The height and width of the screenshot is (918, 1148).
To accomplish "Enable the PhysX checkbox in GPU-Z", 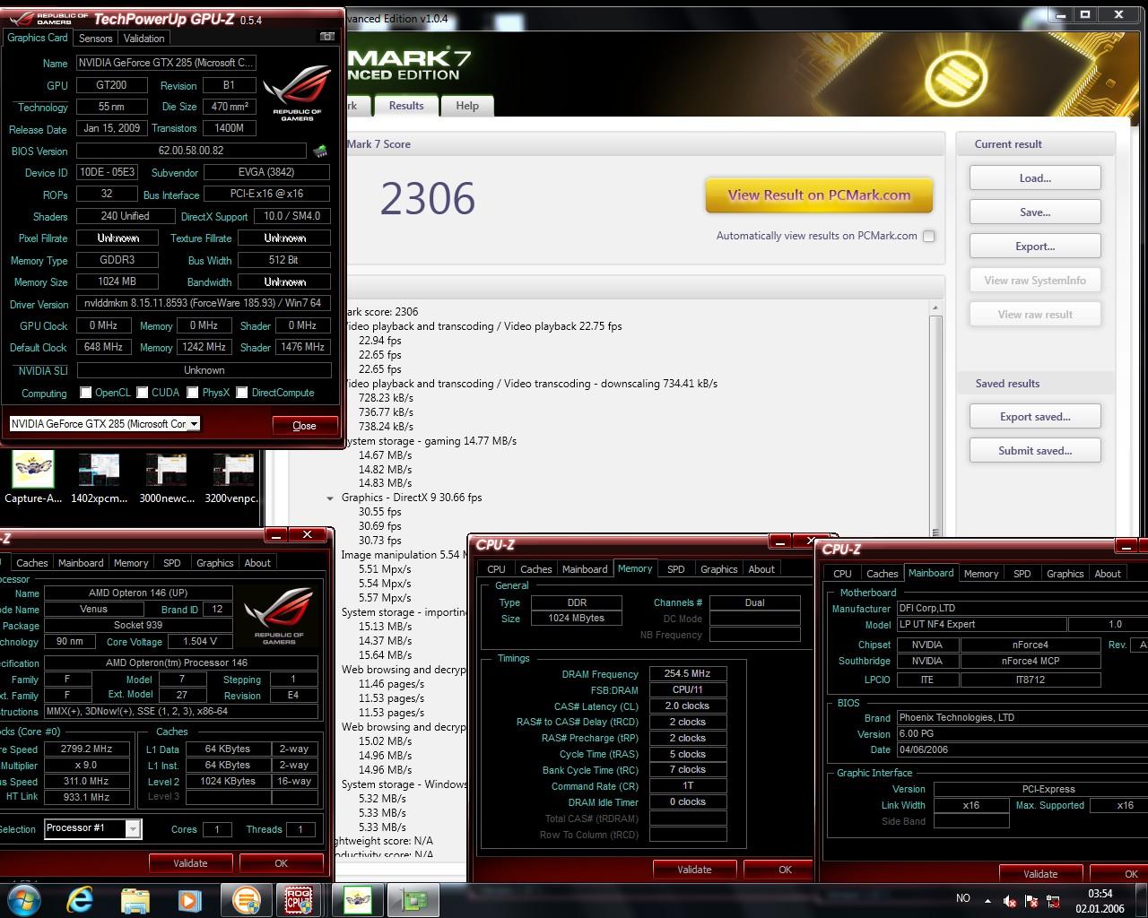I will coord(193,393).
